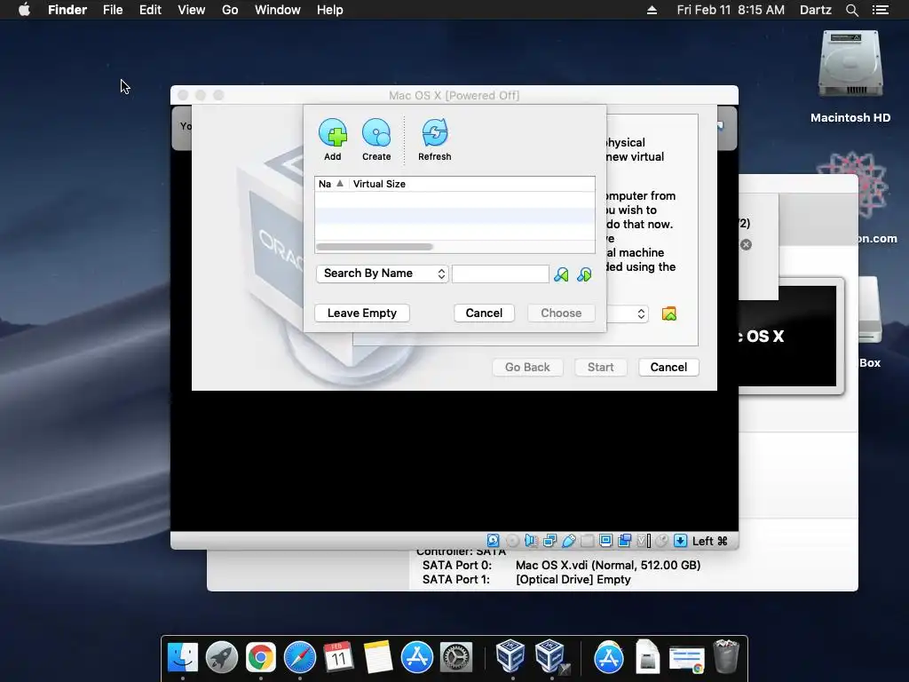Click the hard disk status bar indicator

[493, 541]
